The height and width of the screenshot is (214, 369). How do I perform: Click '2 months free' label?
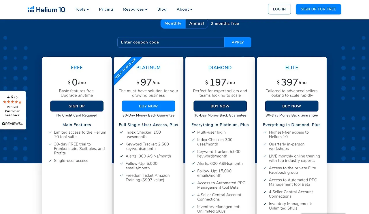(x=225, y=24)
